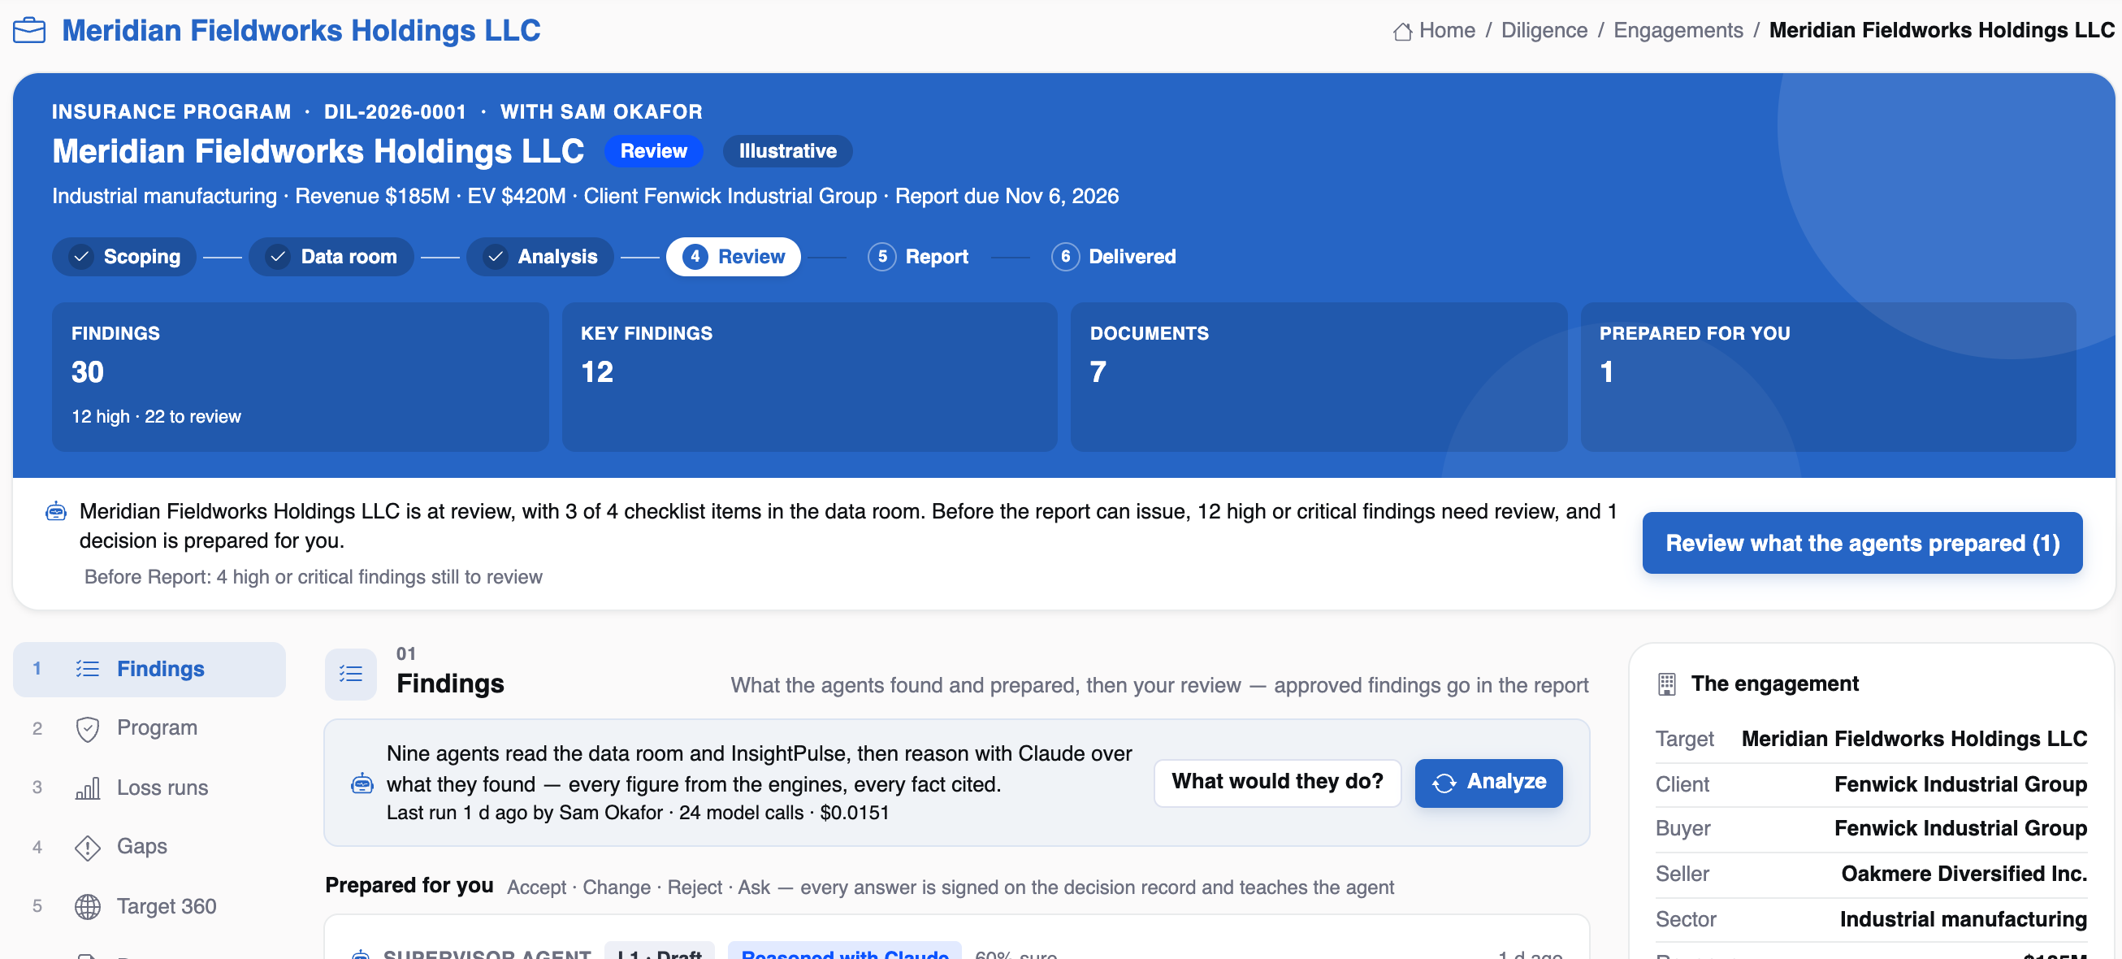Click the Review status badge near title
The width and height of the screenshot is (2122, 959).
click(x=653, y=151)
